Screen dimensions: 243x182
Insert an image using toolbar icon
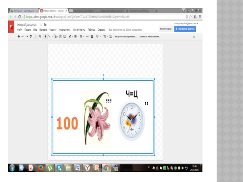tap(65, 36)
